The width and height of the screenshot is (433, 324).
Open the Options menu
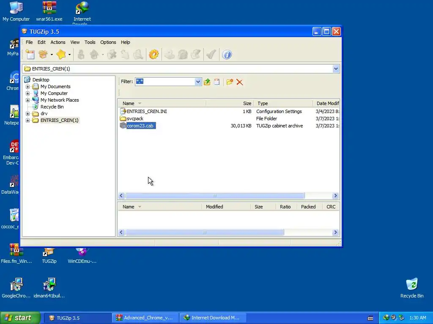[108, 42]
